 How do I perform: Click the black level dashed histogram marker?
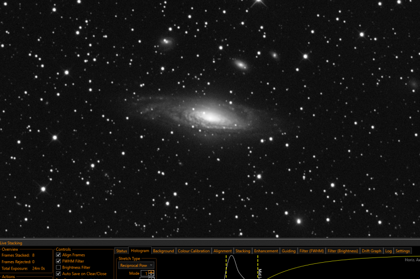[x=226, y=267]
